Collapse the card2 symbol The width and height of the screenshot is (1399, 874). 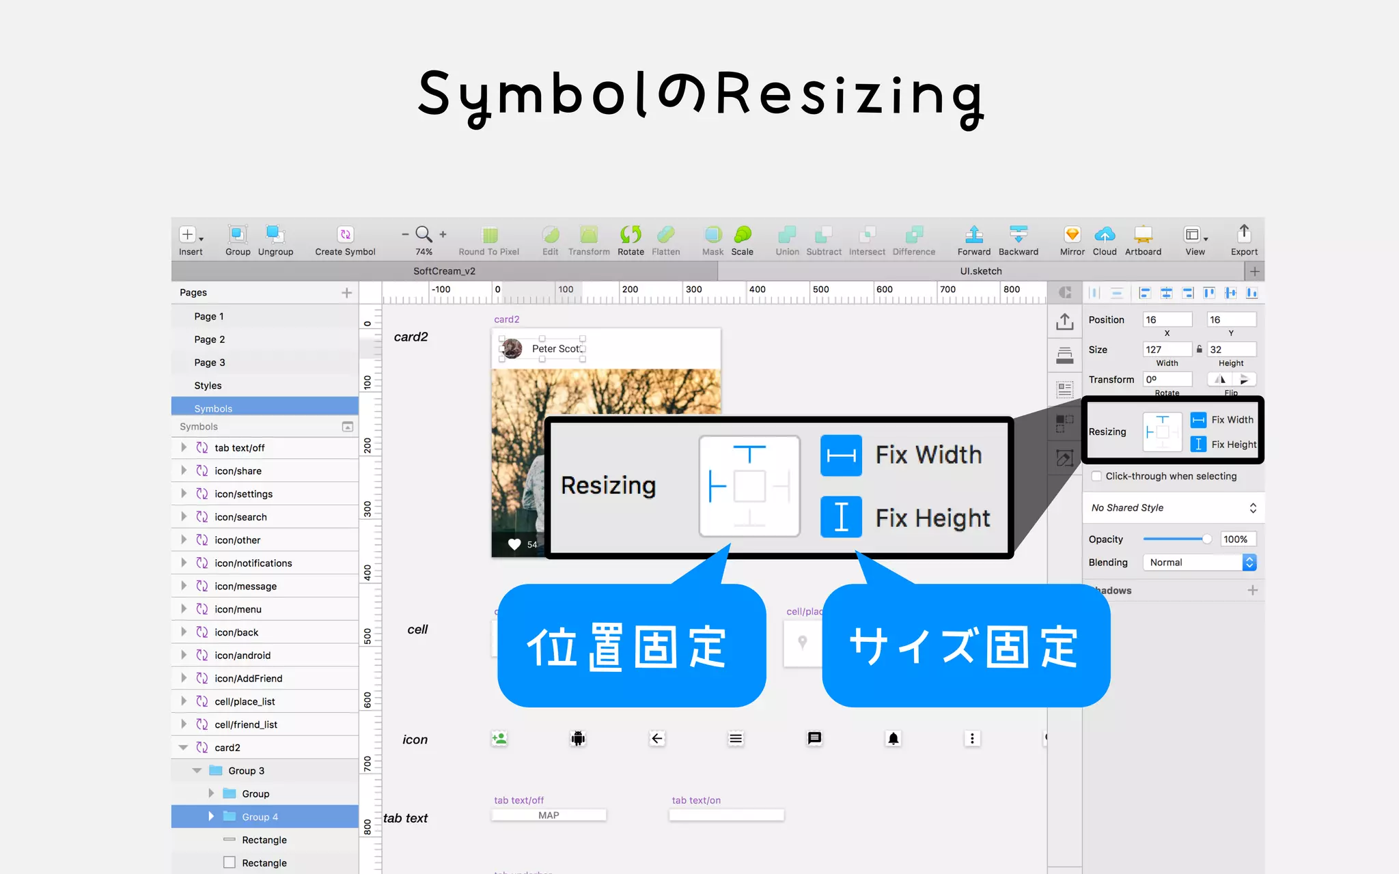(x=183, y=748)
